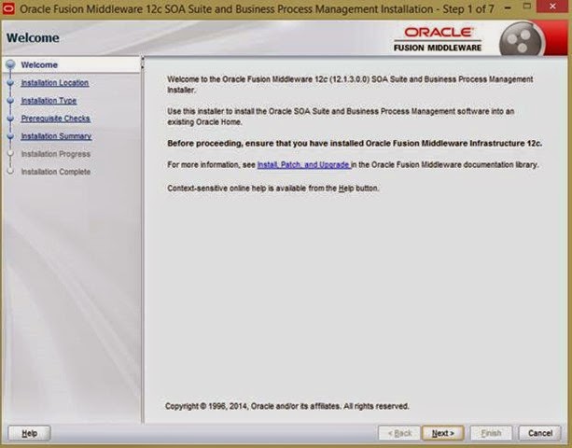Click the Installation Complete step bullet
The height and width of the screenshot is (448, 572).
click(10, 171)
